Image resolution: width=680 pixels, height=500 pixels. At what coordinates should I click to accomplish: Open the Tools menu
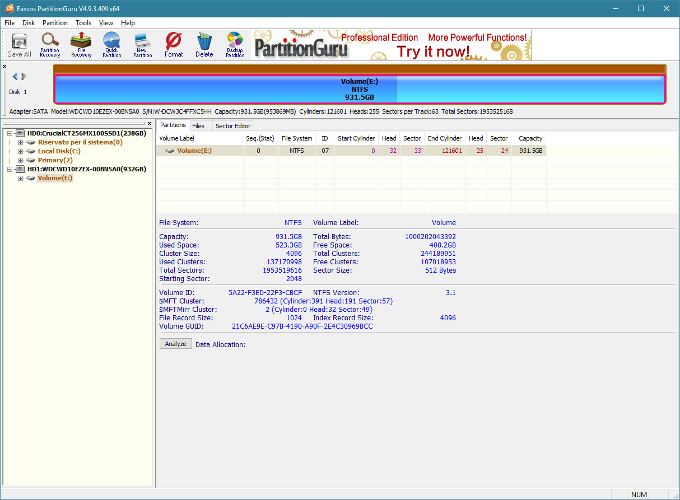(83, 23)
